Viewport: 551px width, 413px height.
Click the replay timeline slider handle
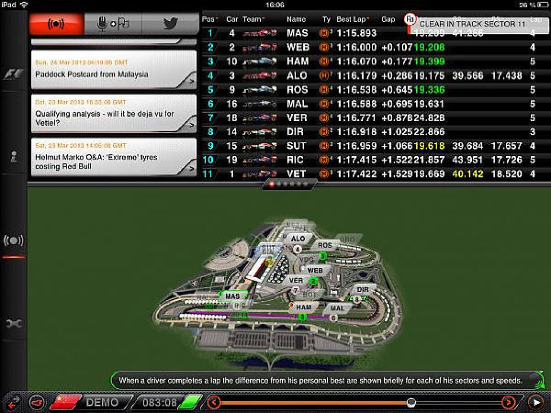tap(411, 402)
